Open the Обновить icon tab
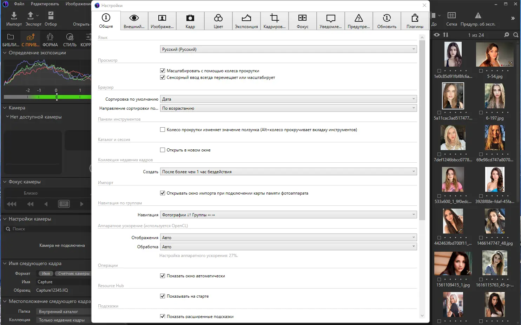Screen dimensions: 521x325 [x=387, y=21]
